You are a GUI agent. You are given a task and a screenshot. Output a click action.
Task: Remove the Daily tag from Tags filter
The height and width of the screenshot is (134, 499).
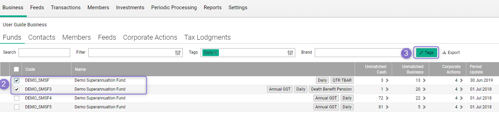tap(215, 53)
